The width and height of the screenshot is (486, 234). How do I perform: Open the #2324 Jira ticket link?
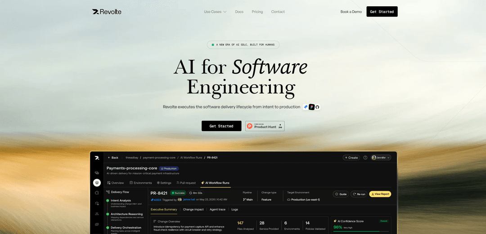pos(156,200)
